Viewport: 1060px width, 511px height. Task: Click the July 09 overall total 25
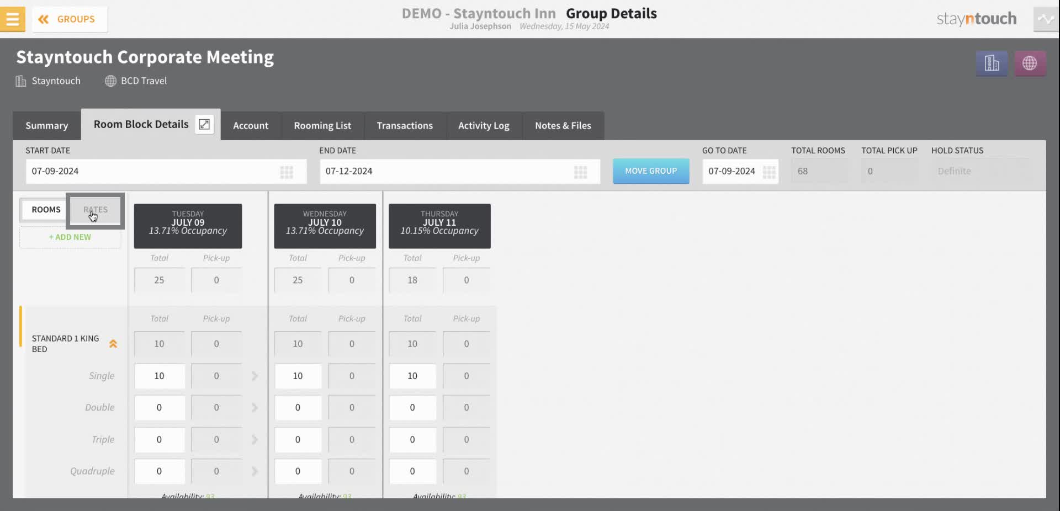click(159, 280)
